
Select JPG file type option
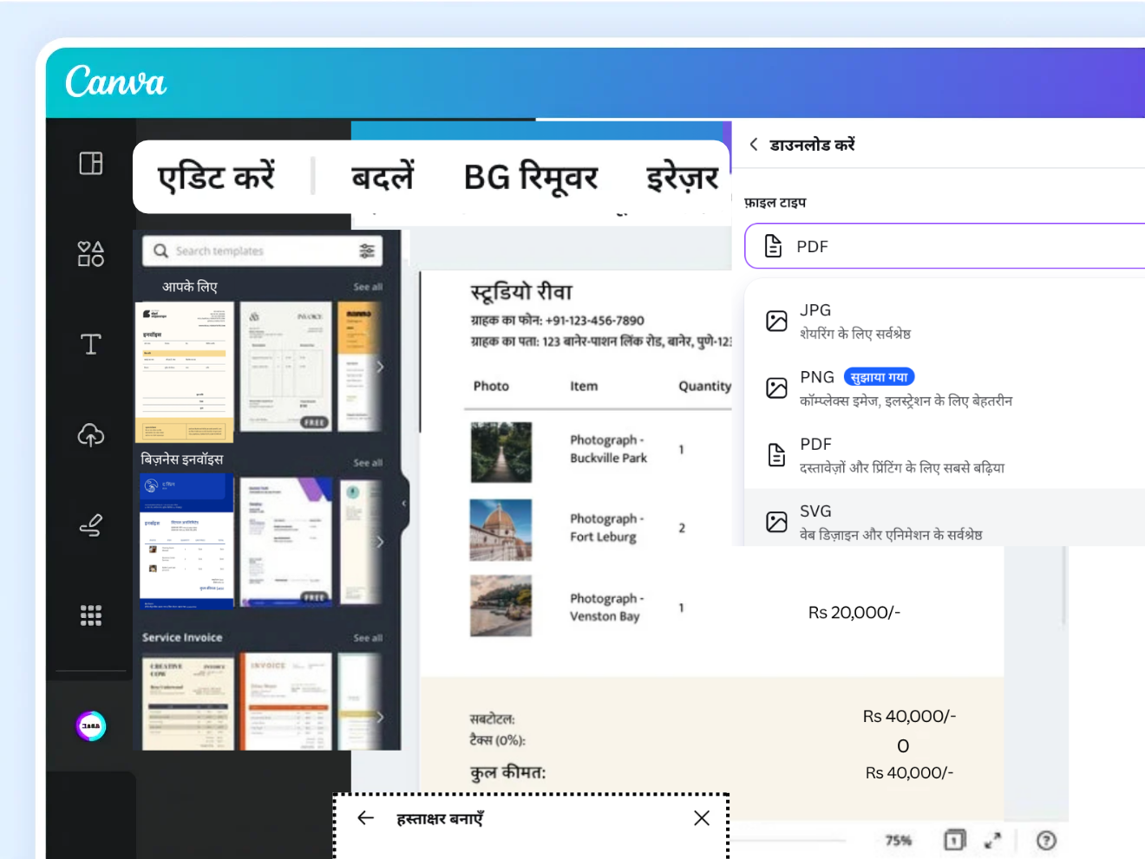(x=945, y=322)
